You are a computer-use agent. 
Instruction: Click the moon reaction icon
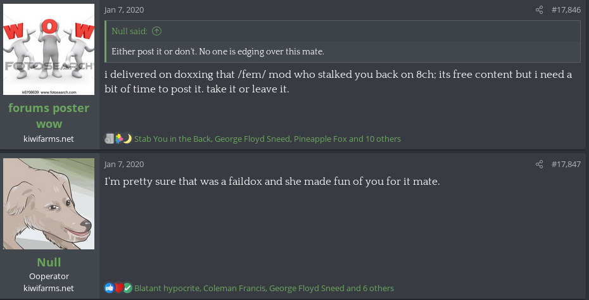coord(127,139)
